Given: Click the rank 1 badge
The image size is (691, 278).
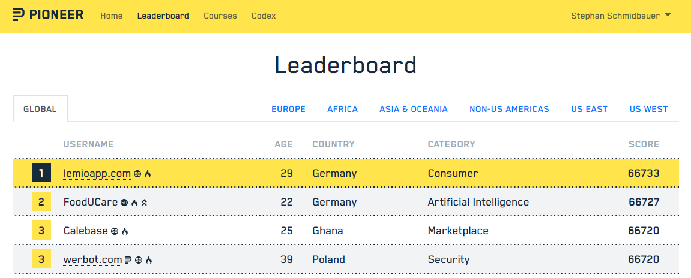Looking at the screenshot, I should 41,173.
